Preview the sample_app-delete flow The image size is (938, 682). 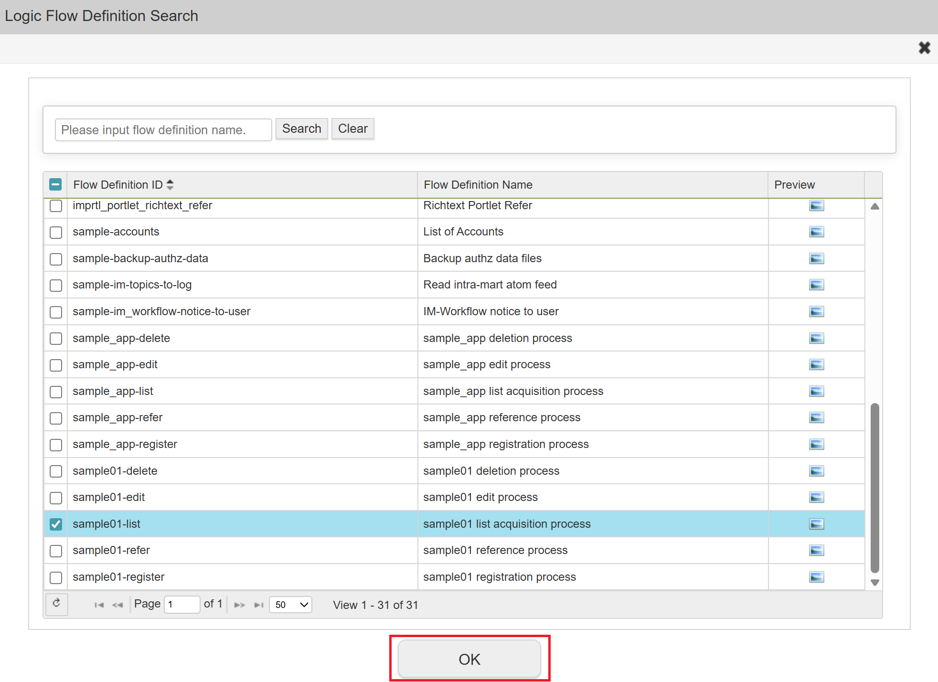[x=816, y=339]
